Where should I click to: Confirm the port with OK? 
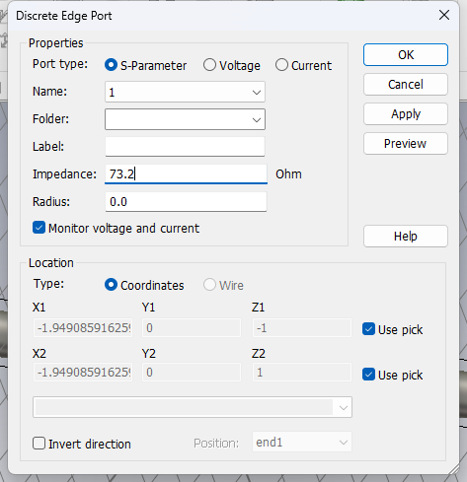[x=406, y=55]
